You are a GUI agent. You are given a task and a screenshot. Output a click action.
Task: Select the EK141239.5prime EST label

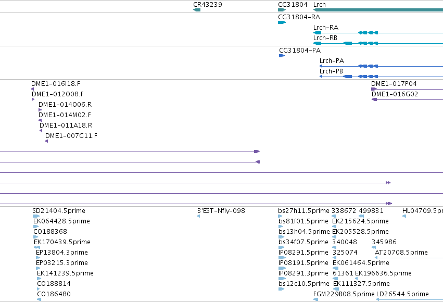pos(65,273)
